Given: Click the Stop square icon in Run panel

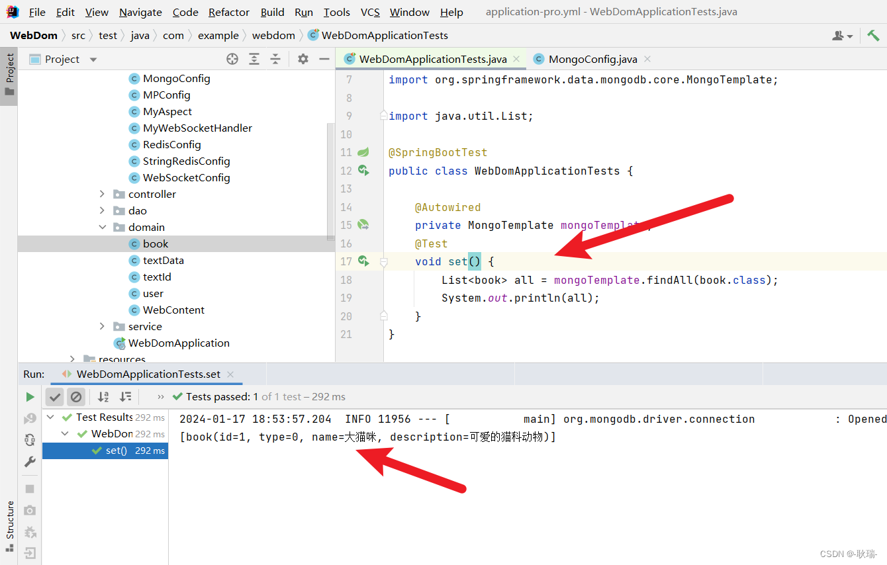Looking at the screenshot, I should click(x=30, y=489).
